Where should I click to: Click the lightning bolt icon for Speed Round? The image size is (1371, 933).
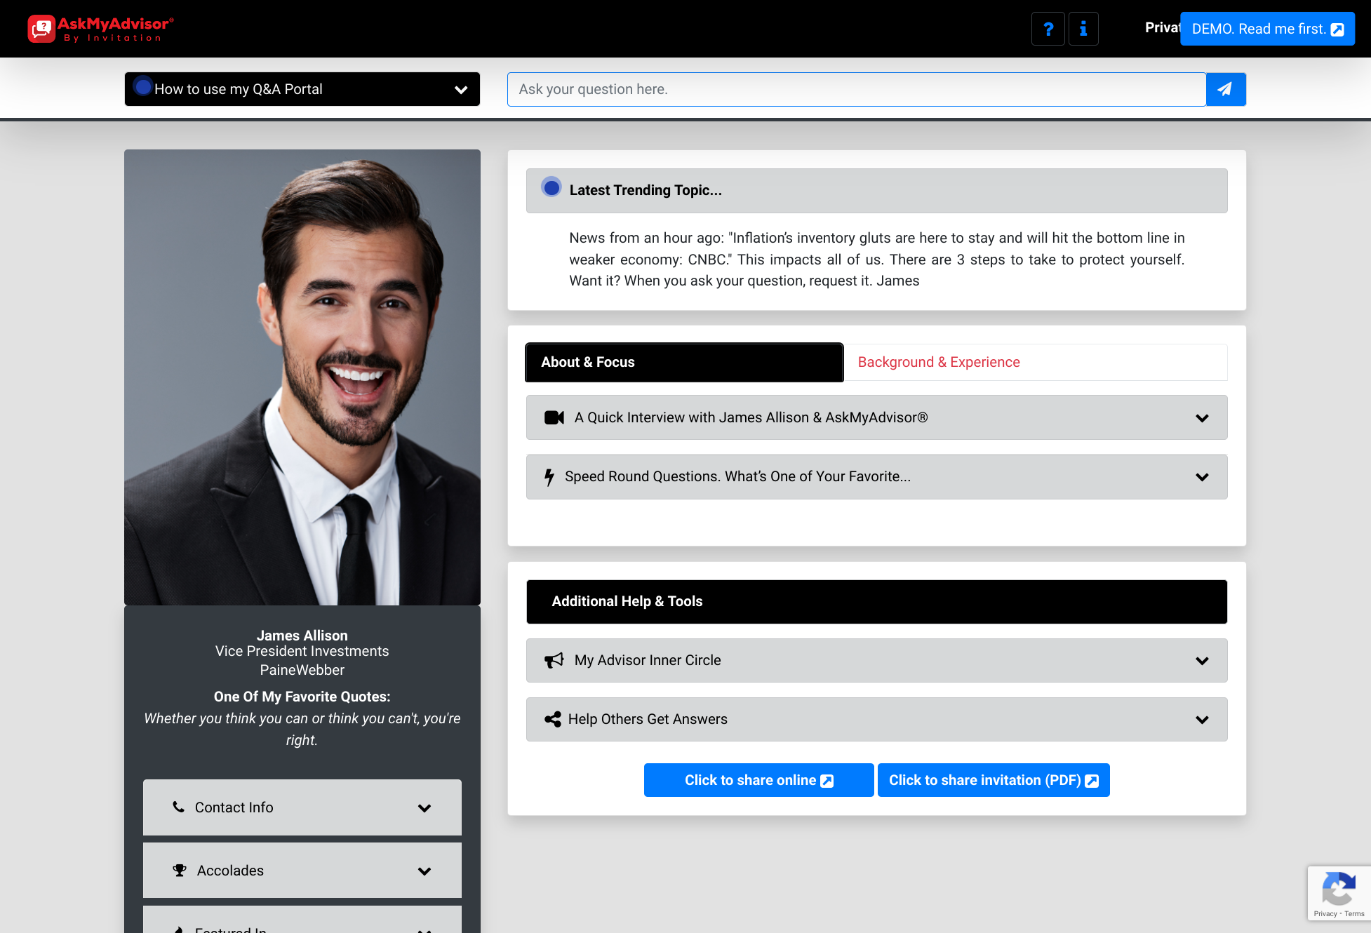click(x=549, y=477)
